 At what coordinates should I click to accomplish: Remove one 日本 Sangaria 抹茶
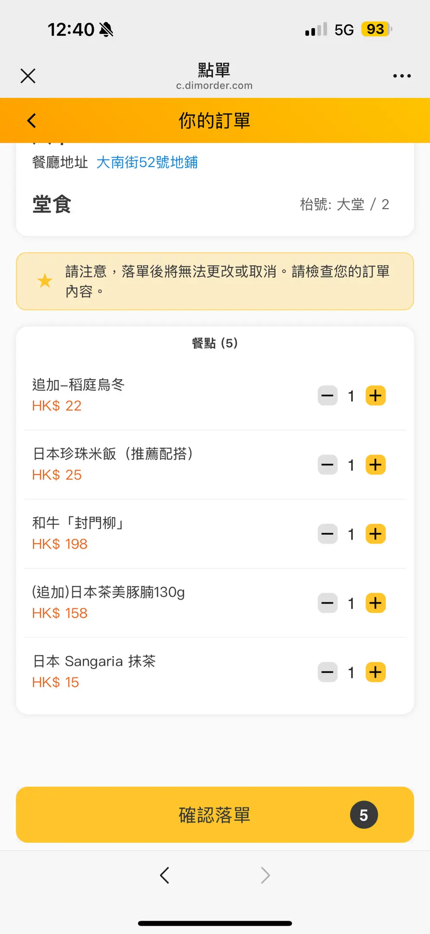(x=328, y=672)
